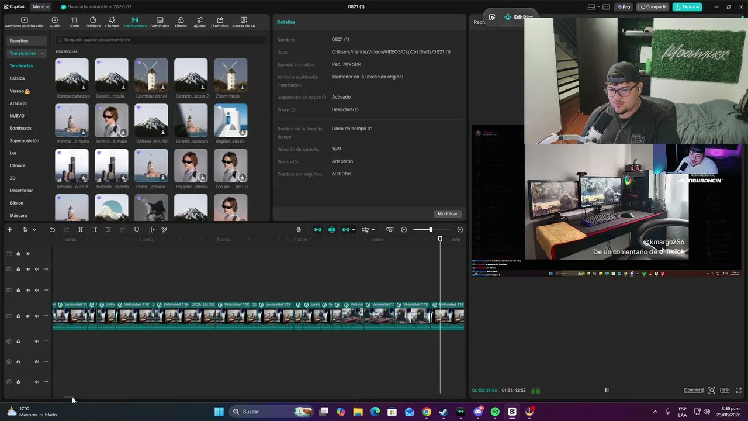Open Spotify from the taskbar
Viewport: 748px width, 421px height.
(x=495, y=412)
